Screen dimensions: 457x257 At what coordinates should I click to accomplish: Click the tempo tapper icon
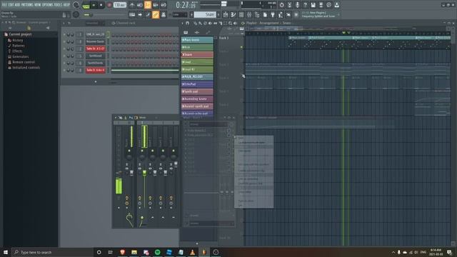[281, 14]
